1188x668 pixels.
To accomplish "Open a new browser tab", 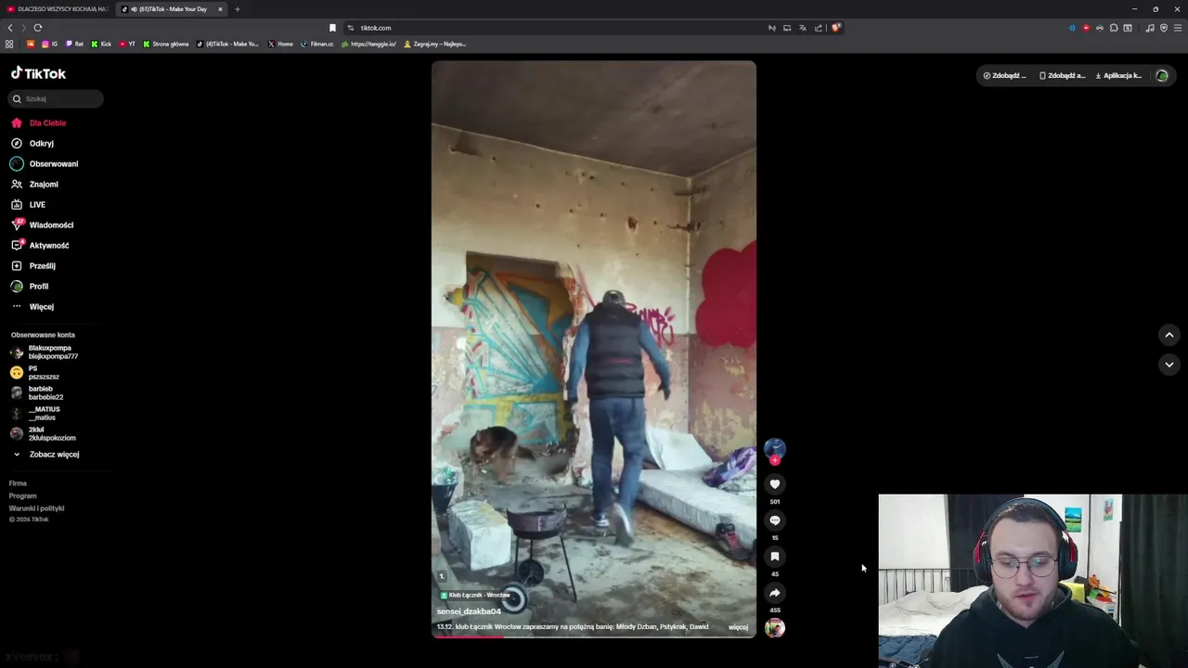I will [238, 9].
